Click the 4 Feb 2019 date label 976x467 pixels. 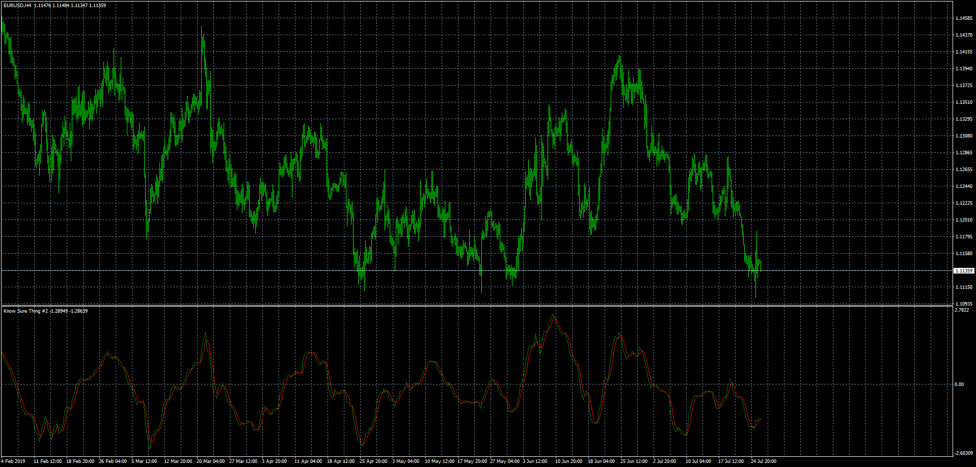(13, 461)
